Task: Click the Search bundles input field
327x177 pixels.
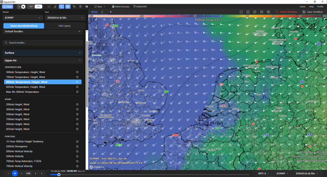Action: pyautogui.click(x=43, y=43)
